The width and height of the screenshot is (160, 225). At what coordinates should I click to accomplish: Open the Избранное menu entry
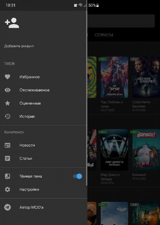click(43, 77)
